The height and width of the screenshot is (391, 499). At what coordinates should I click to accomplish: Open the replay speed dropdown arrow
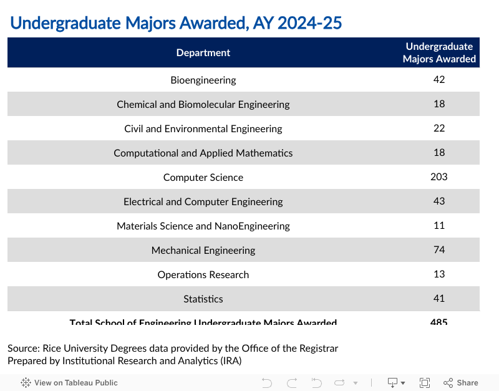[356, 382]
